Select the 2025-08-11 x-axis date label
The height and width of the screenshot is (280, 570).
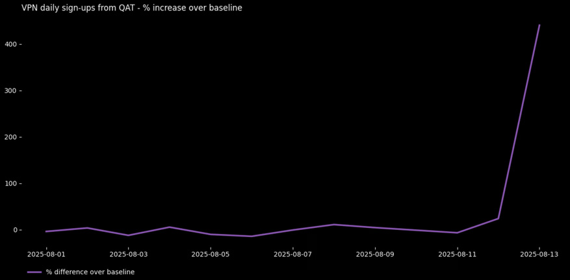[457, 254]
